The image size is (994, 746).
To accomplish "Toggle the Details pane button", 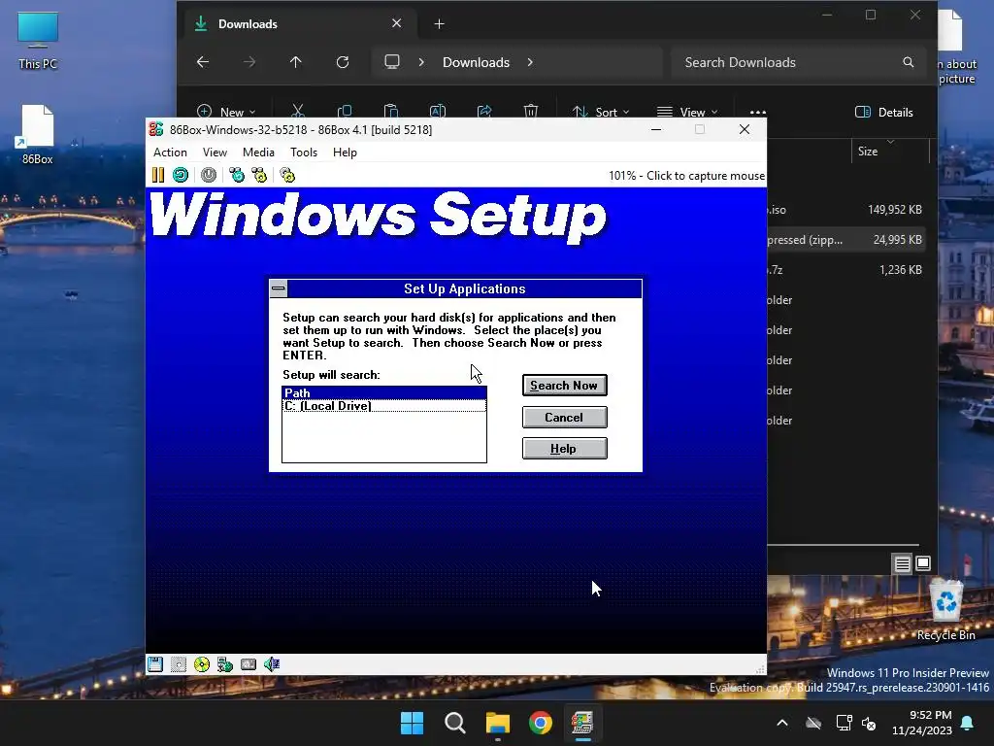I will pyautogui.click(x=884, y=113).
